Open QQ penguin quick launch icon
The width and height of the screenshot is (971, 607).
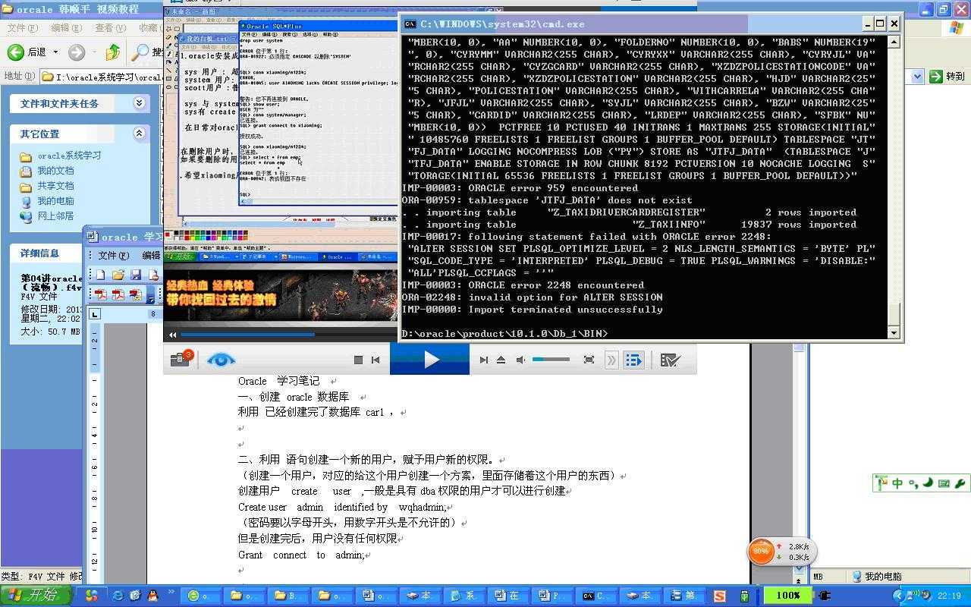[x=152, y=596]
